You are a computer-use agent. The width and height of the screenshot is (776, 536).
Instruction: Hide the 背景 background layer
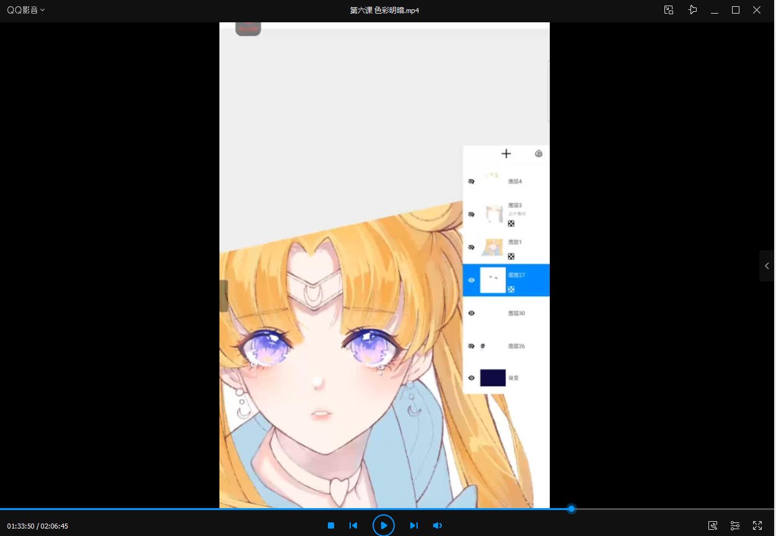(x=471, y=378)
